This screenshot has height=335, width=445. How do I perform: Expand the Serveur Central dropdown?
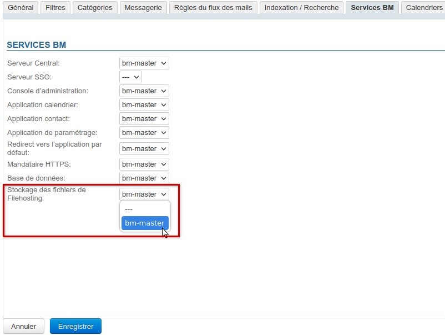tap(144, 63)
